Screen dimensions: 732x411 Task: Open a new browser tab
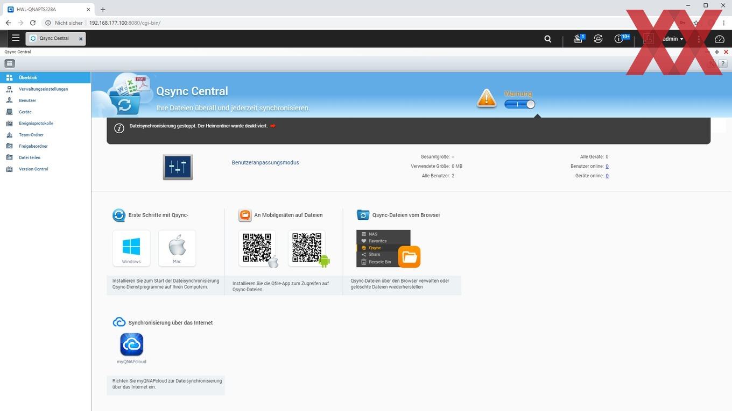103,9
